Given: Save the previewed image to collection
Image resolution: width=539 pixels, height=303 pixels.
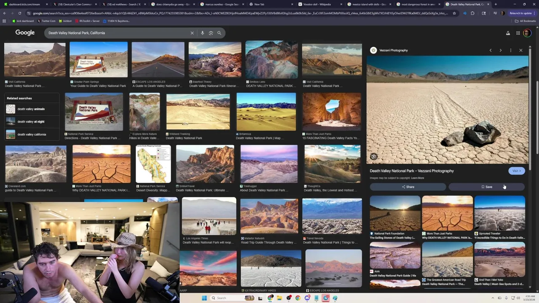Looking at the screenshot, I should (486, 187).
